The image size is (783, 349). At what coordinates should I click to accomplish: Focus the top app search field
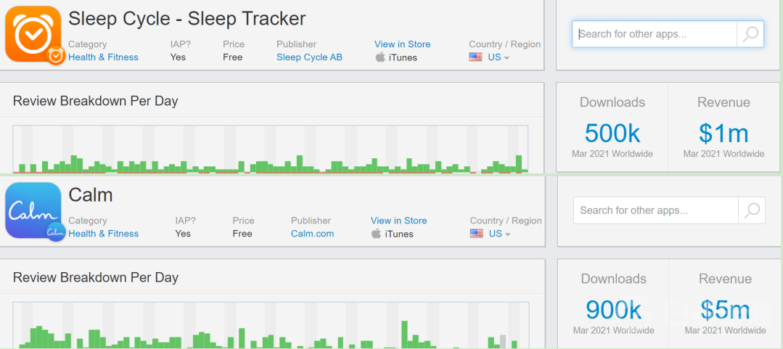(x=655, y=33)
